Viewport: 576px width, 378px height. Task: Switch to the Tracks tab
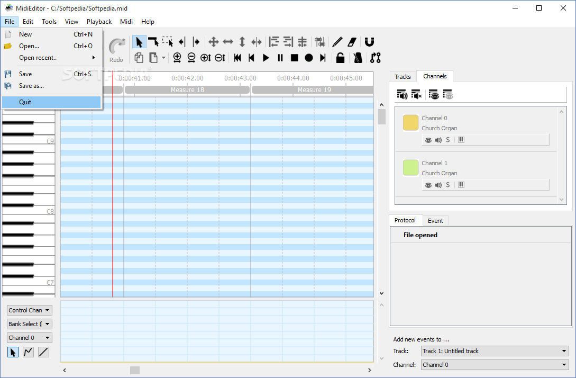pyautogui.click(x=403, y=76)
